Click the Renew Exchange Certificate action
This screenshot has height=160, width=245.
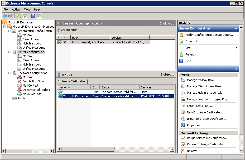pos(206,144)
